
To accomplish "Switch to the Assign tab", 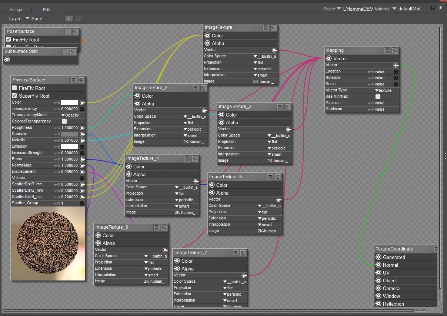I will click(x=16, y=10).
